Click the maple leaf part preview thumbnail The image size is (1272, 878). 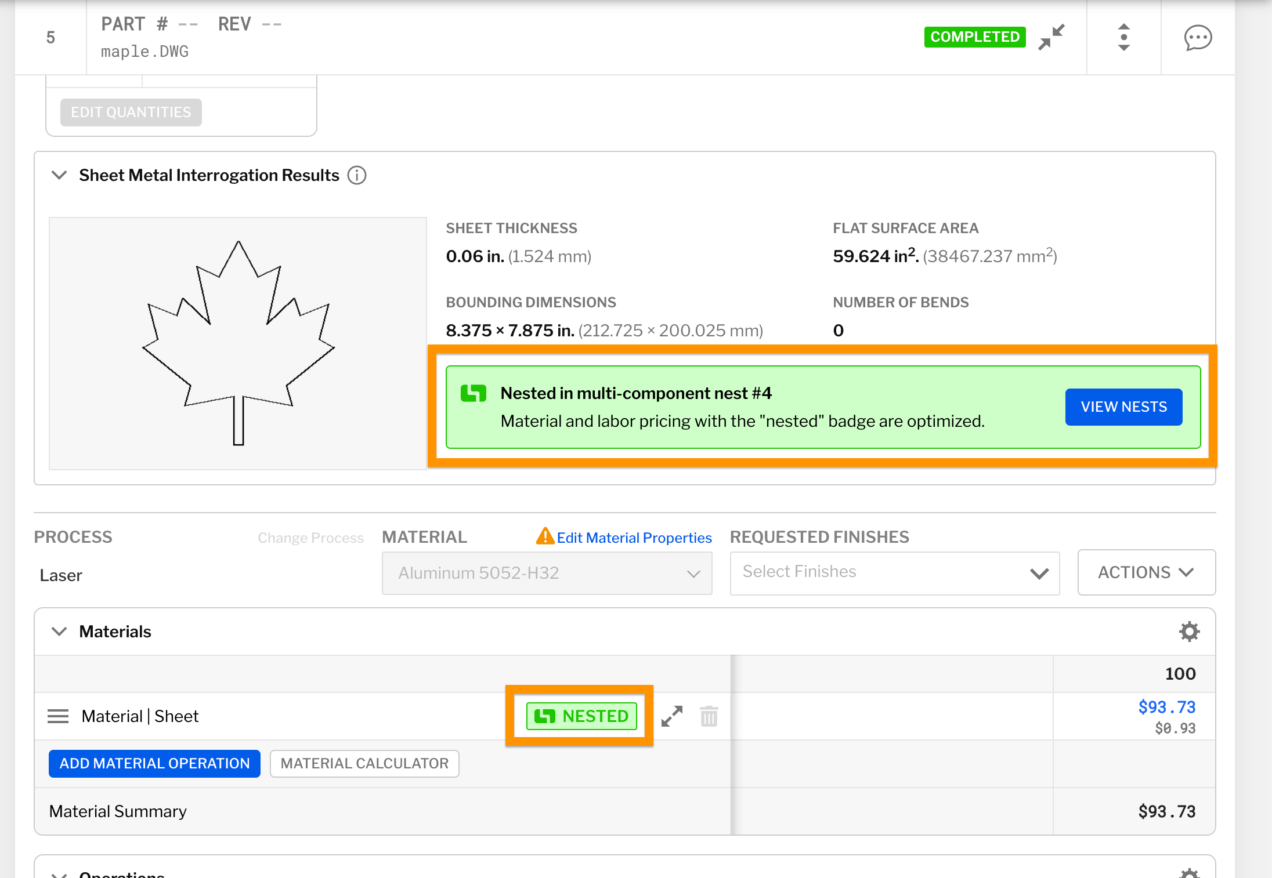(238, 343)
